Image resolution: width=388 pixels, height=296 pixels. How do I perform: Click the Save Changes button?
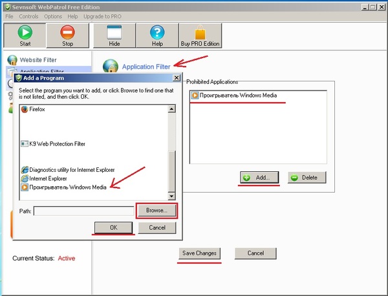click(199, 253)
